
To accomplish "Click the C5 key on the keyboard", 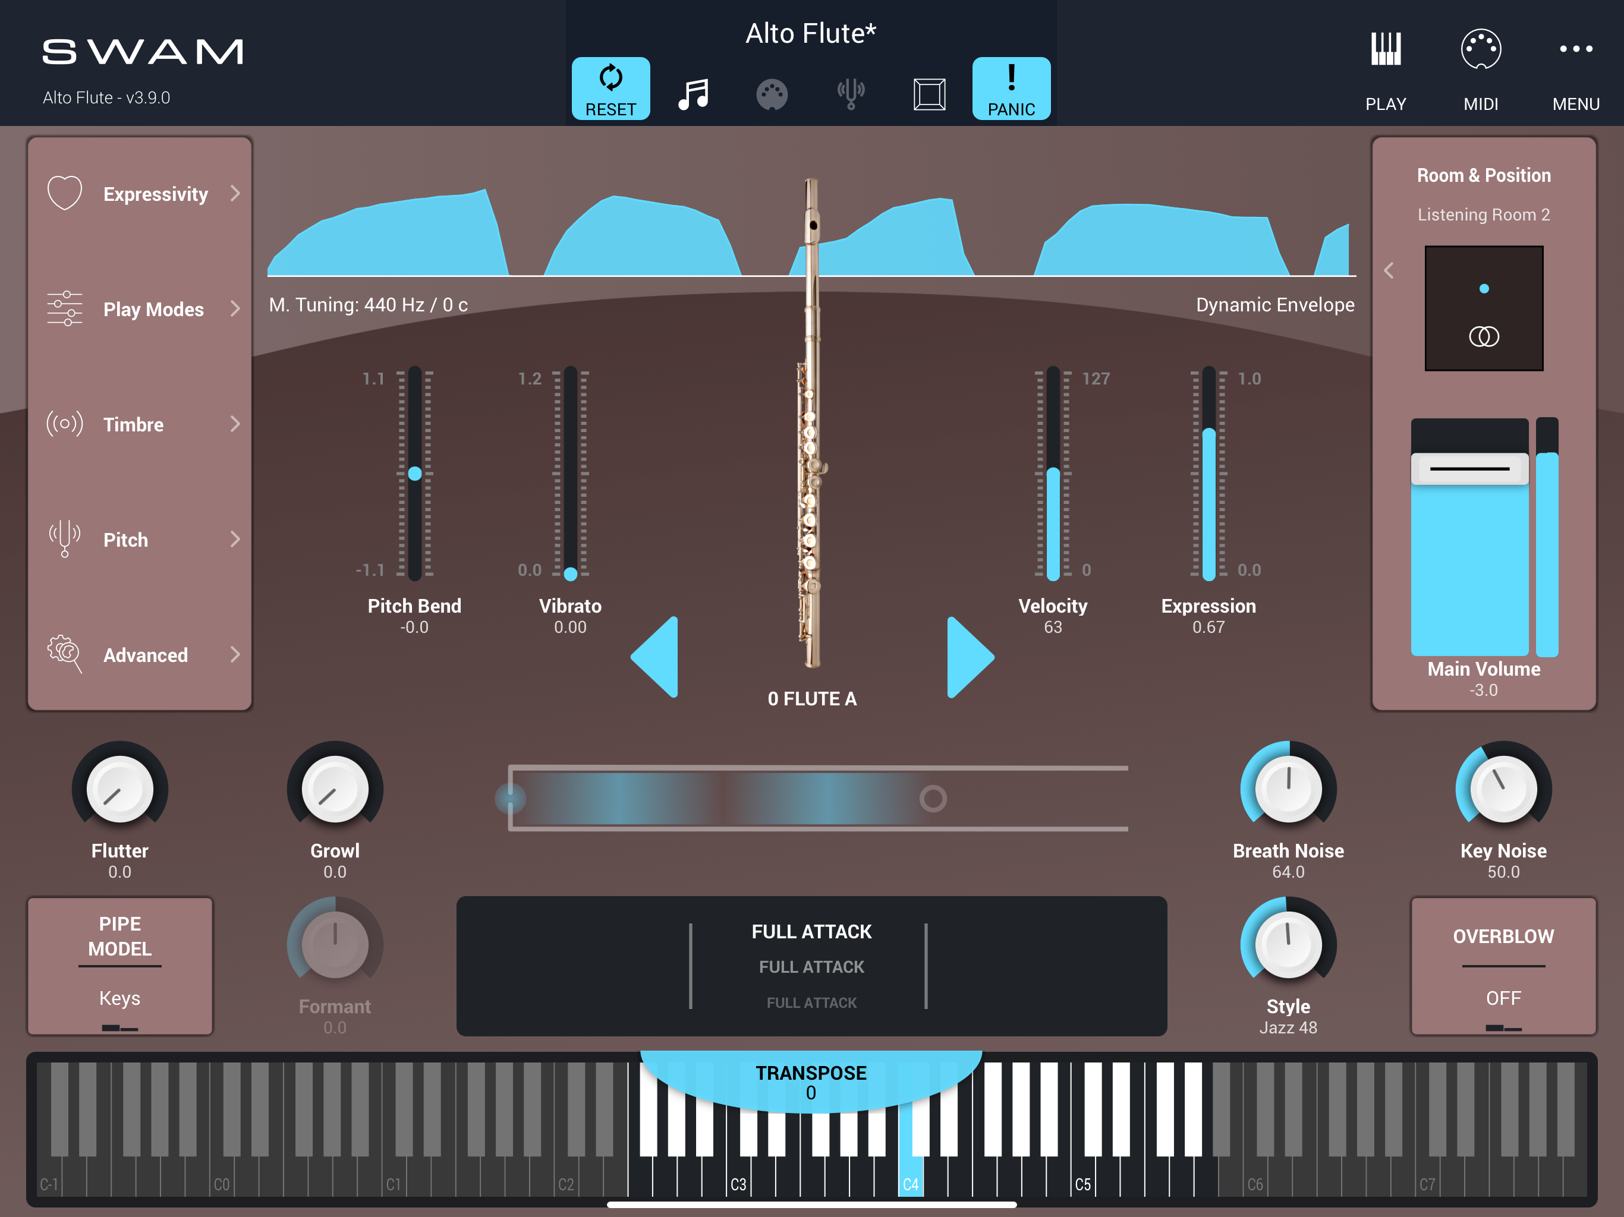I will pyautogui.click(x=1083, y=1177).
